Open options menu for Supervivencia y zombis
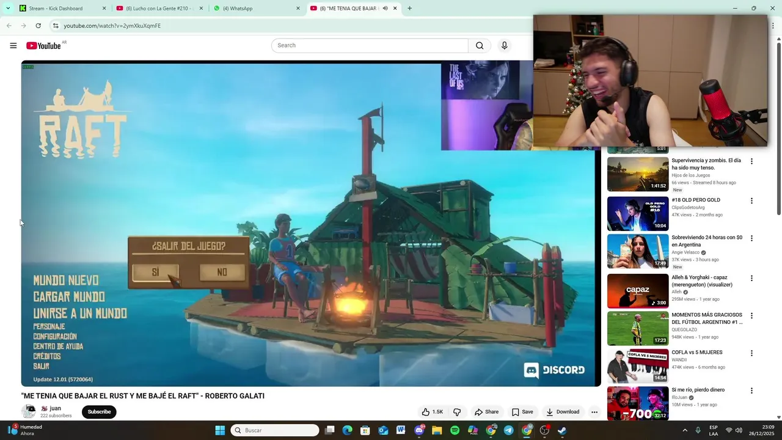The image size is (782, 440). click(751, 162)
